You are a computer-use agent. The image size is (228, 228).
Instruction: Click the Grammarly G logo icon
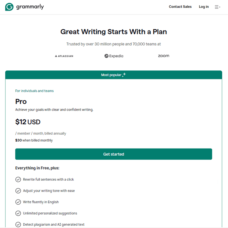click(x=9, y=7)
